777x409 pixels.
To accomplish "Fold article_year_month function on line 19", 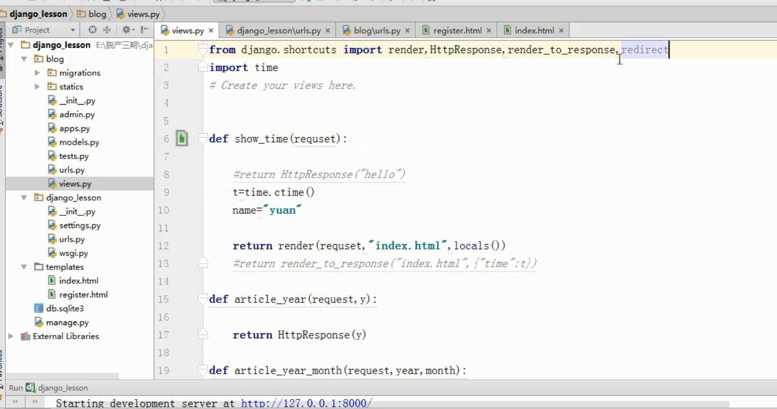I will click(203, 370).
